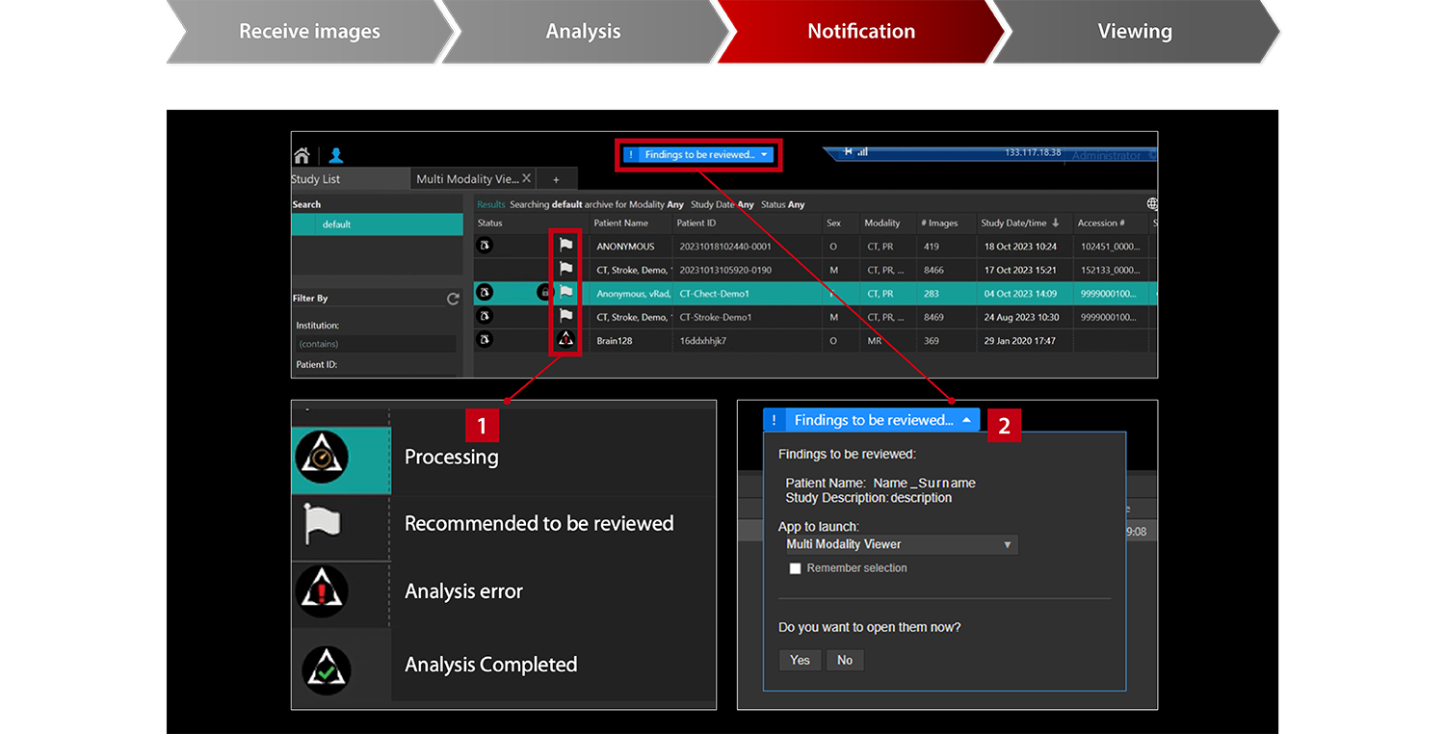Close the Multi Modality Viewer tab

(527, 179)
